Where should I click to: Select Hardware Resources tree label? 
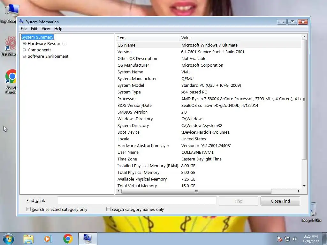(47, 43)
